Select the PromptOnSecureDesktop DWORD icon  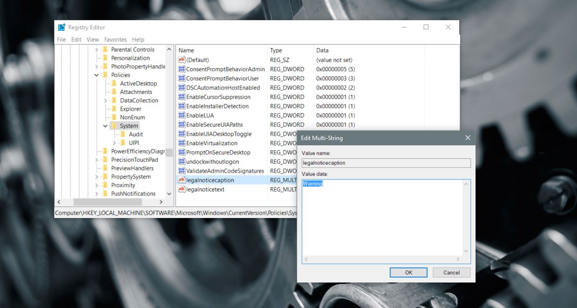click(x=181, y=152)
